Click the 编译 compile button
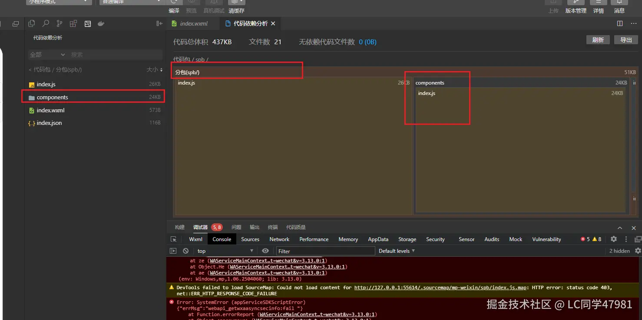The width and height of the screenshot is (642, 320). click(x=174, y=10)
